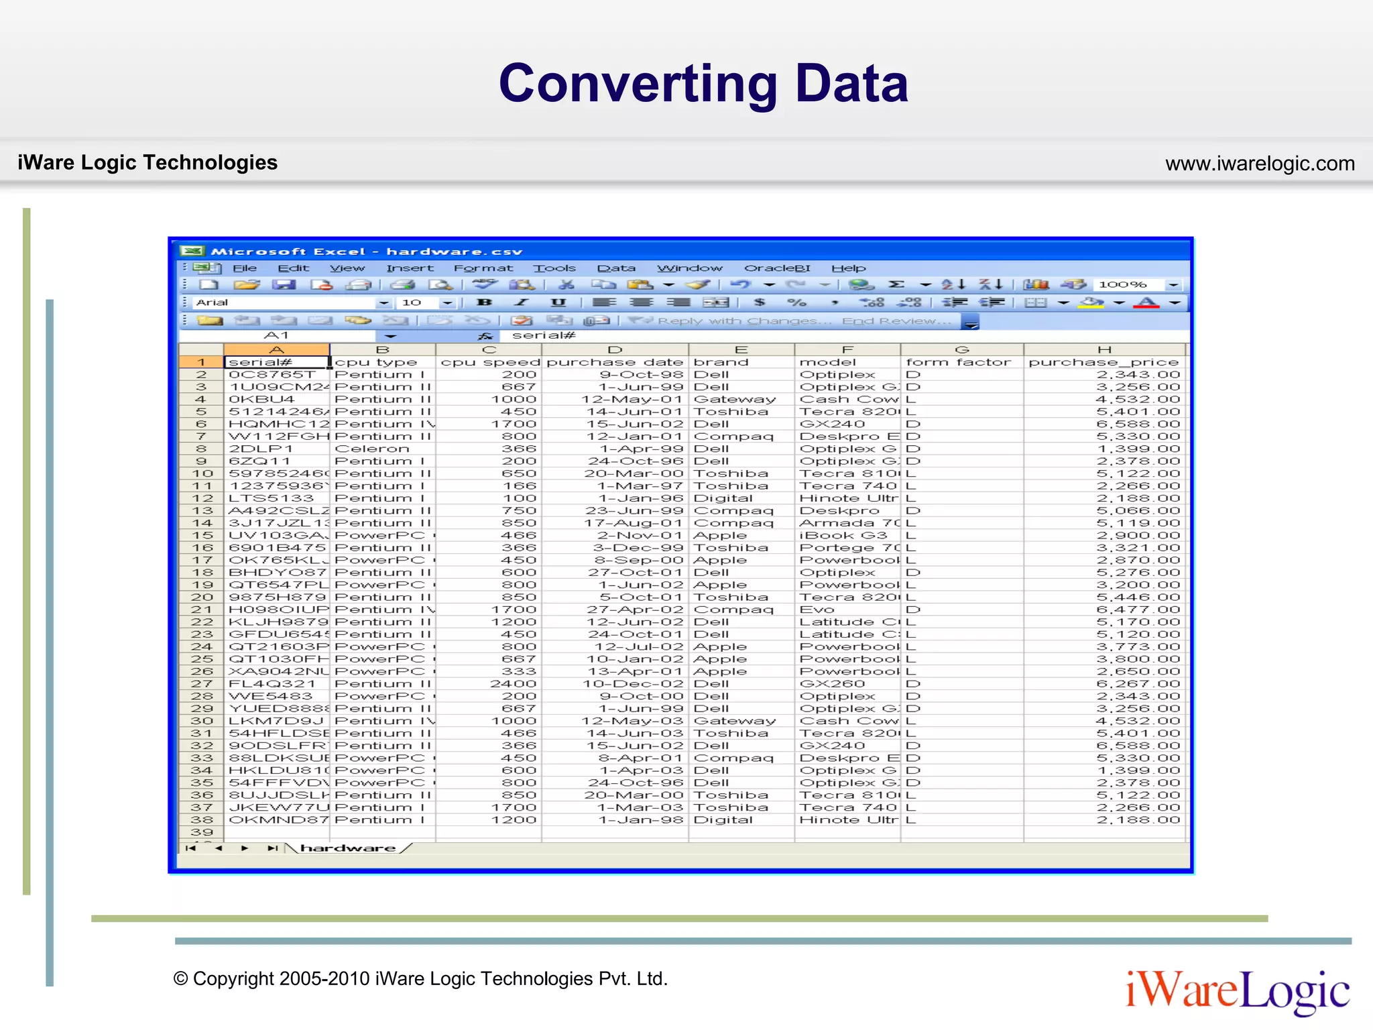Apply Percent style icon
This screenshot has width=1373, height=1030.
[796, 303]
